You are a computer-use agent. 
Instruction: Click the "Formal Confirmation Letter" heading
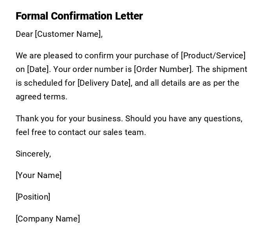click(x=79, y=16)
